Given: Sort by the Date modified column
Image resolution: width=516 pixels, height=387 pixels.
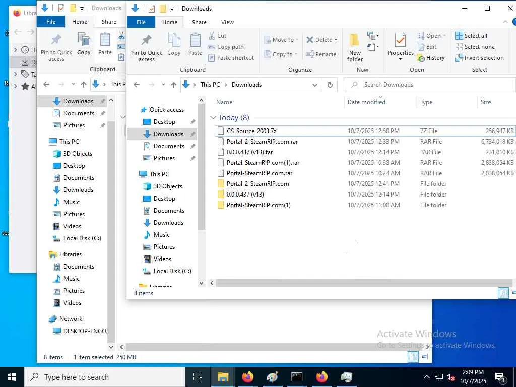Looking at the screenshot, I should [366, 102].
